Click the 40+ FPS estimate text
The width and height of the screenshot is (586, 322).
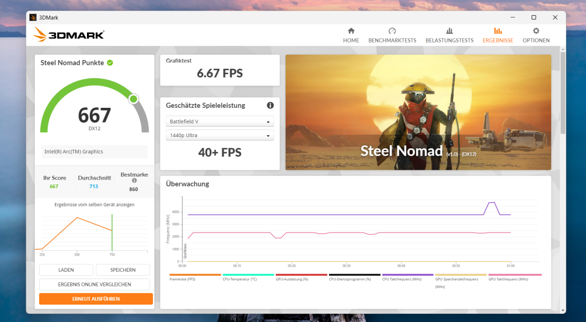coord(220,152)
